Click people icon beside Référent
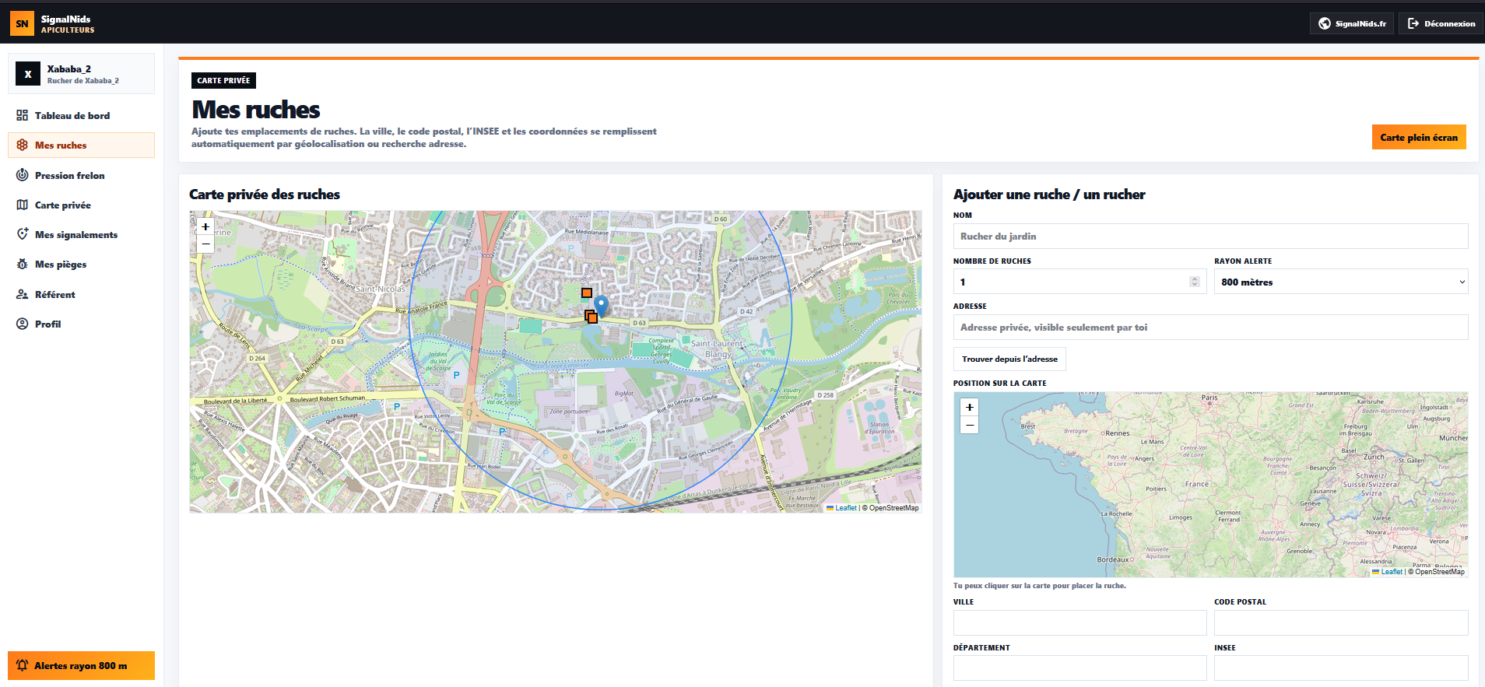 pos(23,294)
